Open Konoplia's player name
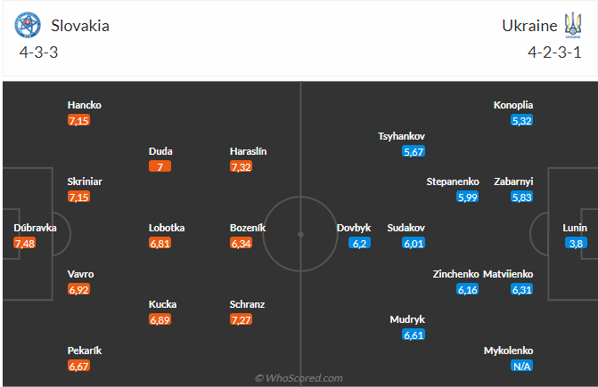The width and height of the screenshot is (598, 387). click(513, 105)
